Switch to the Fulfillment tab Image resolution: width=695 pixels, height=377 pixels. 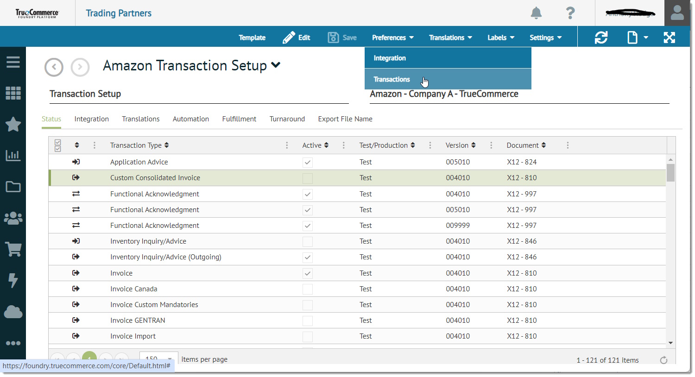tap(239, 119)
